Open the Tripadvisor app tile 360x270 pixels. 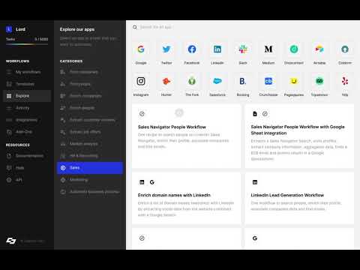319,85
